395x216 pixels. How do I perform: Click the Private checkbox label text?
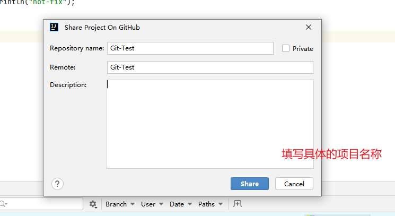pos(303,49)
